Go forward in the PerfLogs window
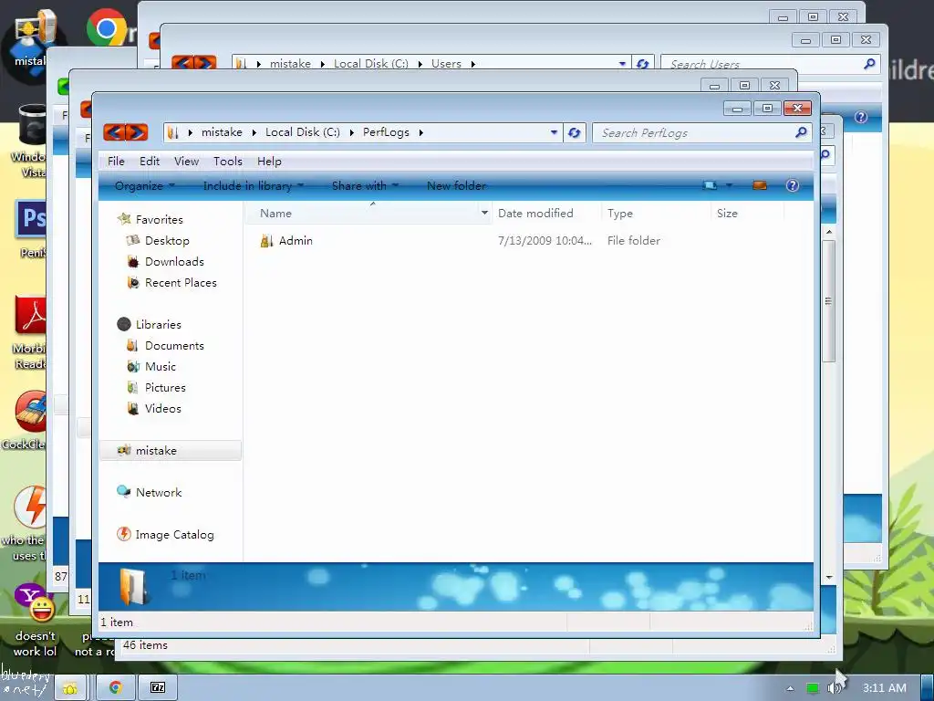The width and height of the screenshot is (934, 701). tap(137, 131)
